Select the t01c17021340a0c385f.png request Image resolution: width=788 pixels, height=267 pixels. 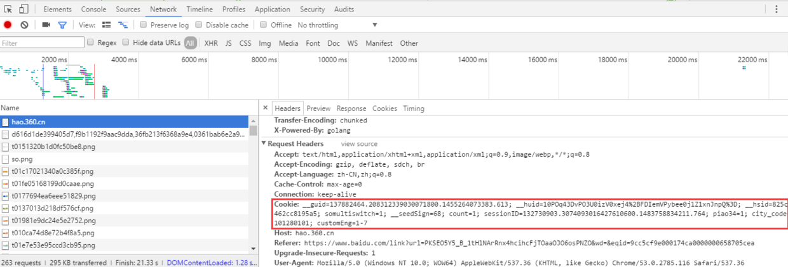click(x=125, y=171)
